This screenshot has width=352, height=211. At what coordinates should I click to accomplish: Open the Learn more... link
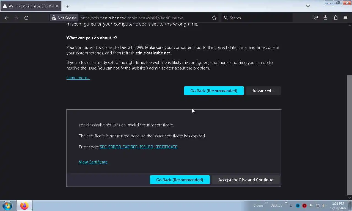pos(78,78)
